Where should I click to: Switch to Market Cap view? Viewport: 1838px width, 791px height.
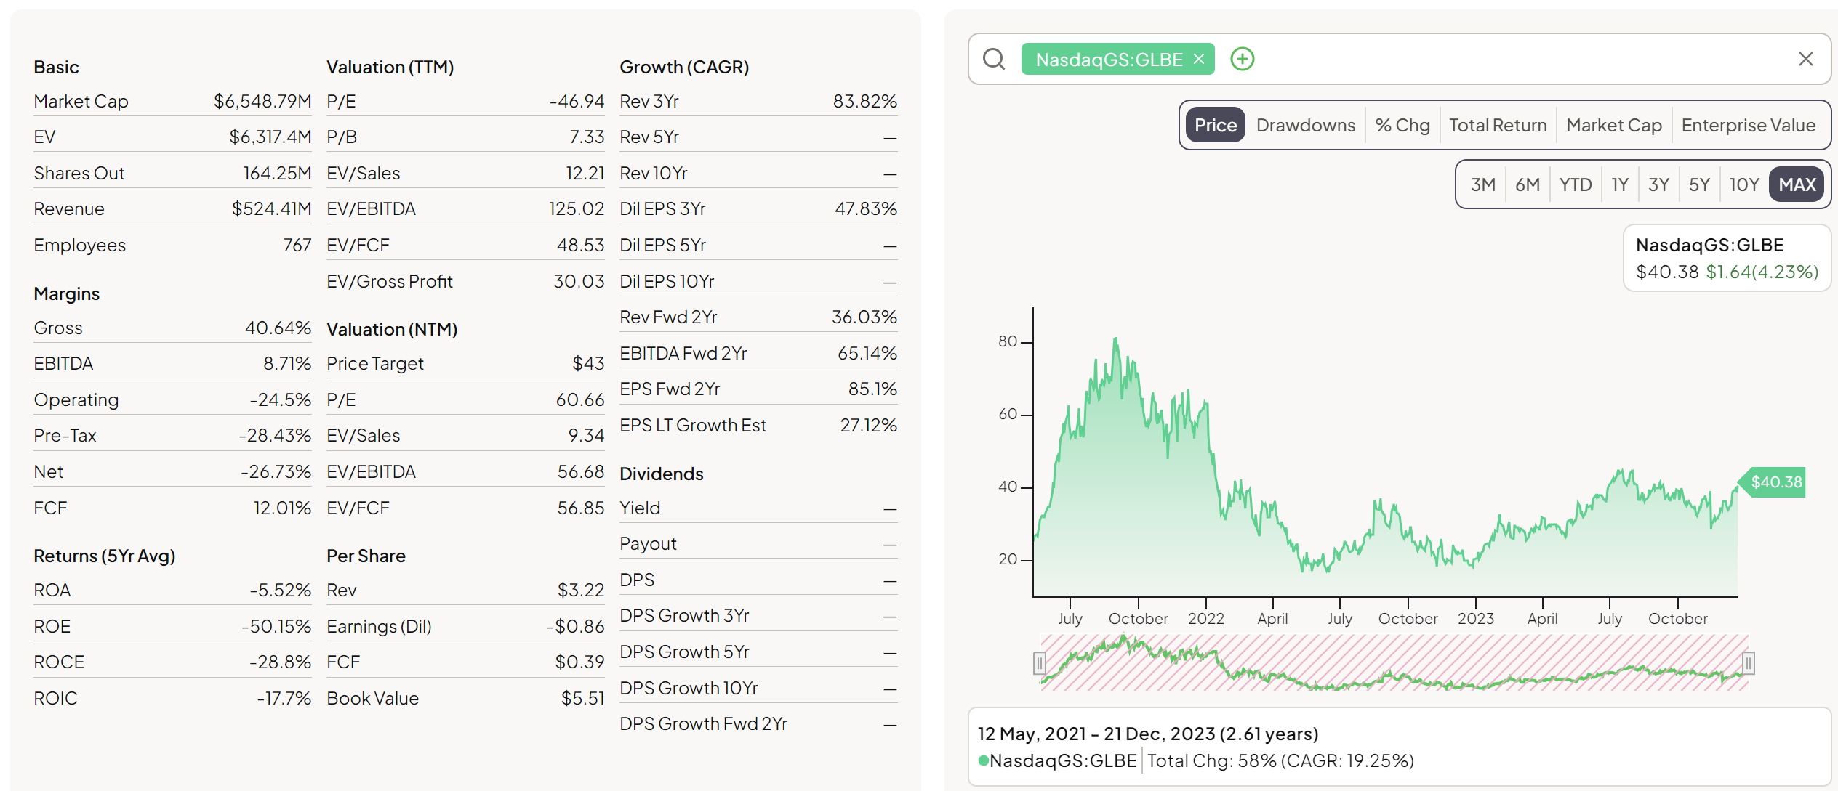click(x=1613, y=125)
